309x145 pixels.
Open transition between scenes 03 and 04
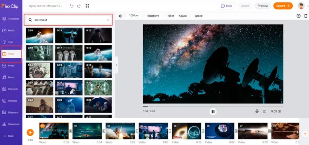137,131
